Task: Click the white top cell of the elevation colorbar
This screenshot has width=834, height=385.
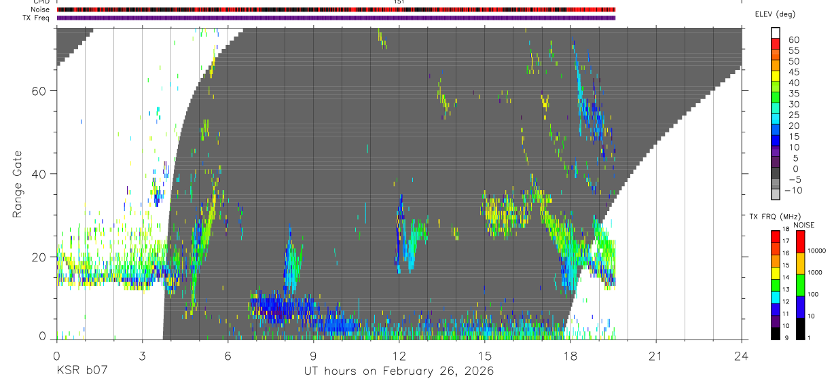Action: coord(776,33)
